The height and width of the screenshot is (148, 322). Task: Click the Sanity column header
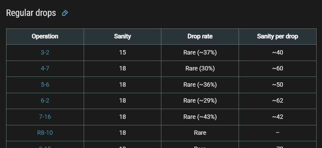coord(122,36)
